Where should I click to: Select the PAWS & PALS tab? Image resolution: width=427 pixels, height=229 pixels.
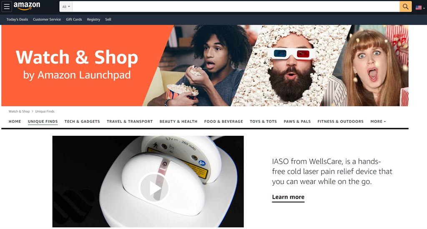(x=297, y=122)
